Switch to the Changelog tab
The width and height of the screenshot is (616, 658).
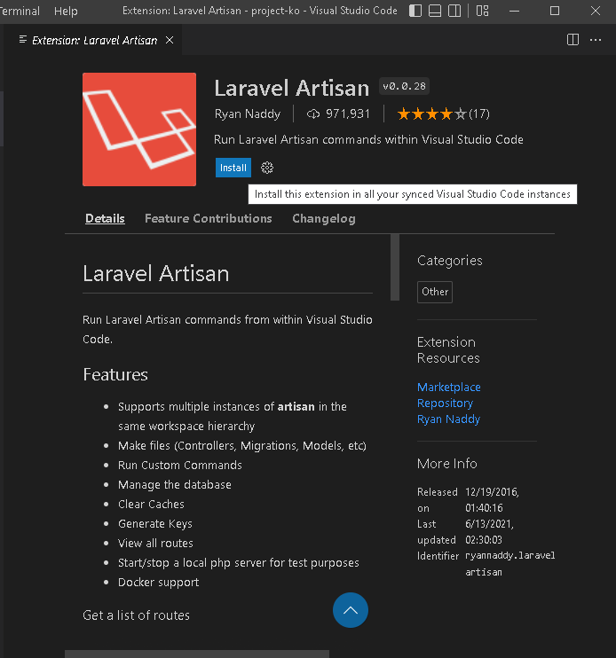[324, 219]
